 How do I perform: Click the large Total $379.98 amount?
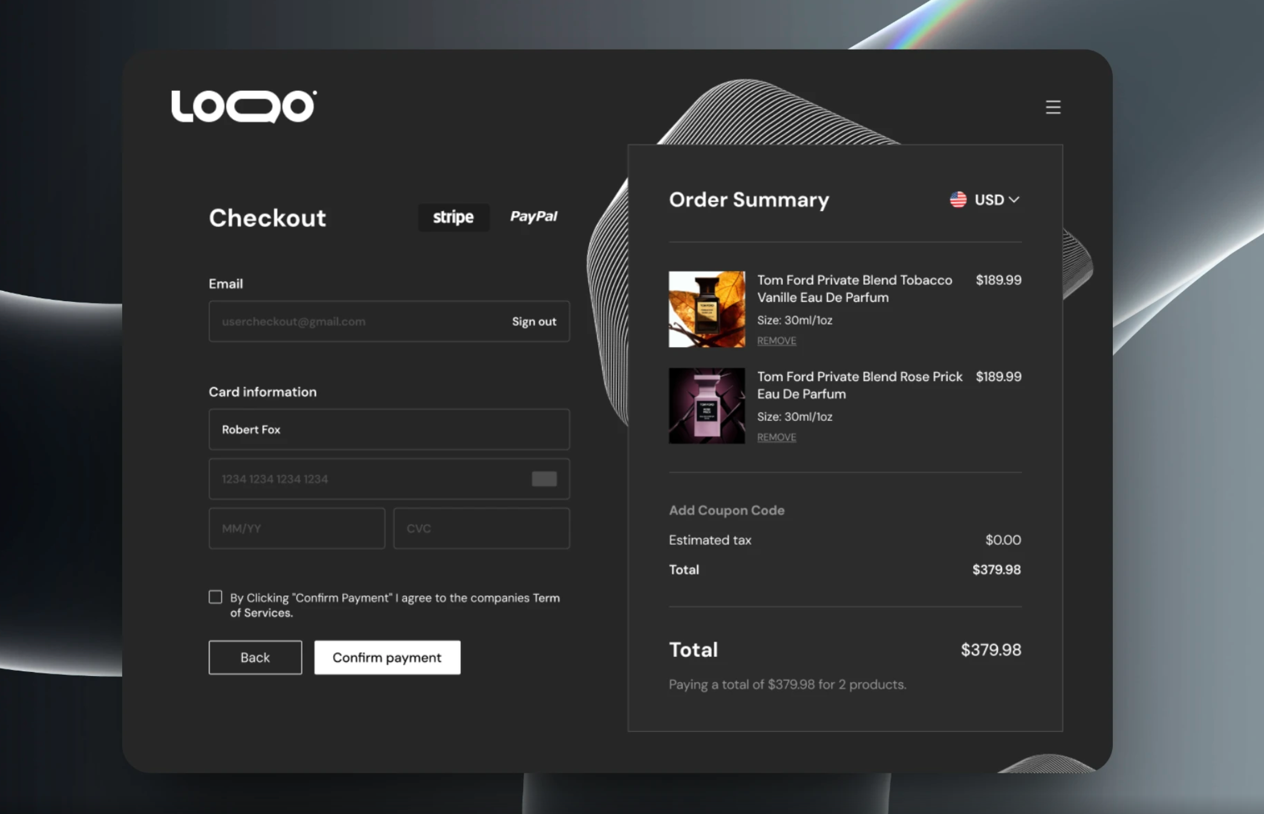991,650
